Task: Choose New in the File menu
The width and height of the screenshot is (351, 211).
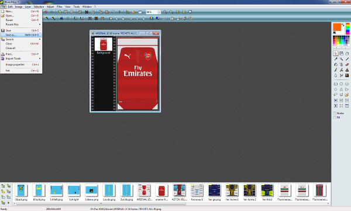Action: pyautogui.click(x=21, y=11)
